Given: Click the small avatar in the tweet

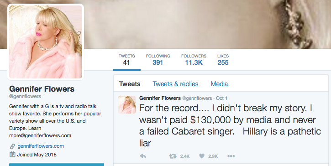Looking at the screenshot, I should click(x=127, y=104).
